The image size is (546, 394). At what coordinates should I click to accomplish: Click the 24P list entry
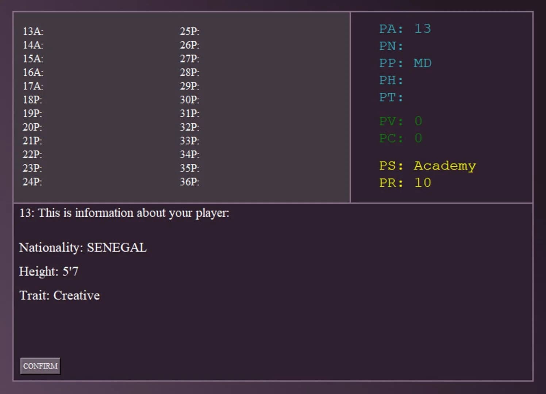32,182
